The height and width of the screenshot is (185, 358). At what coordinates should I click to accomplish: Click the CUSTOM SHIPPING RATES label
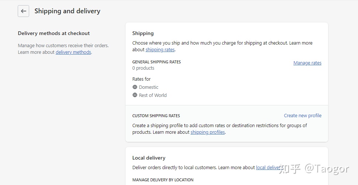[156, 116]
